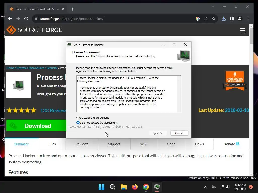Open File Explorer from taskbar
Image resolution: width=258 pixels, height=193 pixels.
click(x=123, y=187)
